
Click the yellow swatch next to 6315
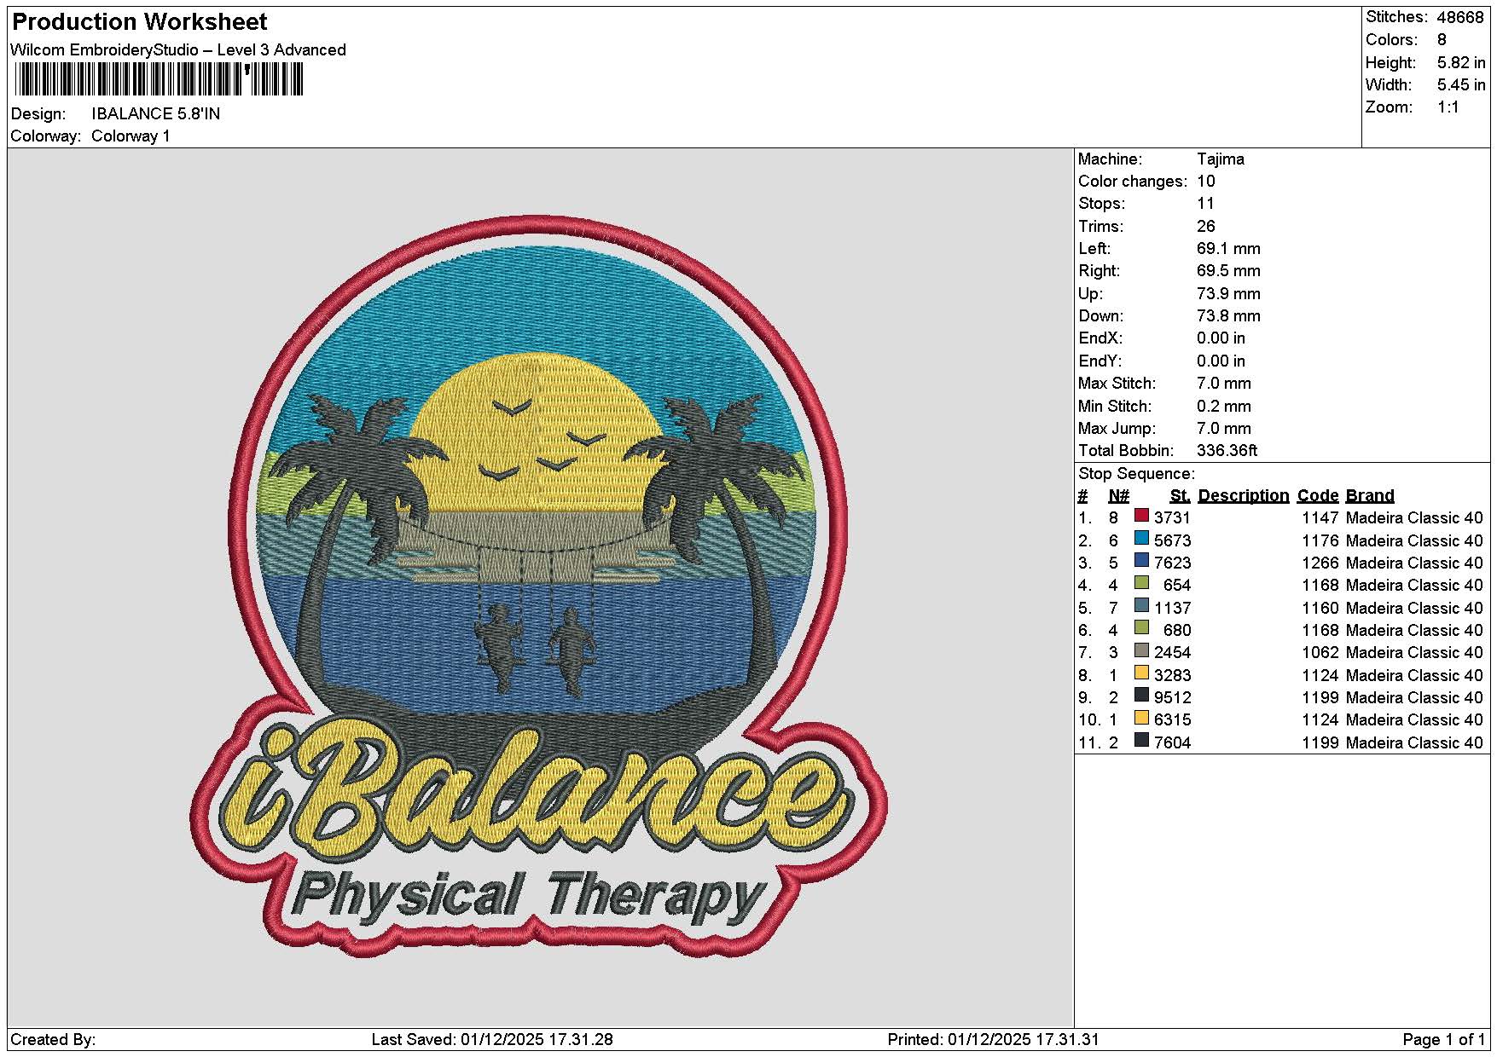click(1141, 718)
